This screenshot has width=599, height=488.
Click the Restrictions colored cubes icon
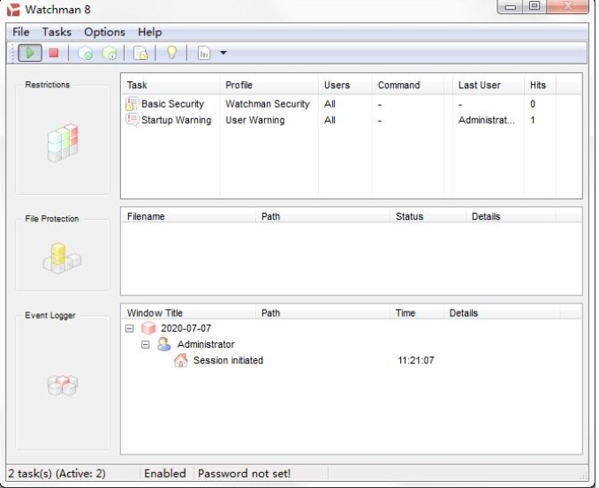[63, 143]
